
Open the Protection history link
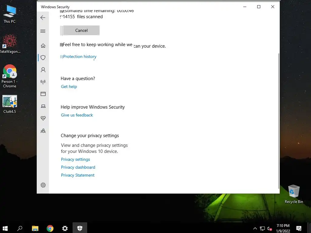coord(80,57)
